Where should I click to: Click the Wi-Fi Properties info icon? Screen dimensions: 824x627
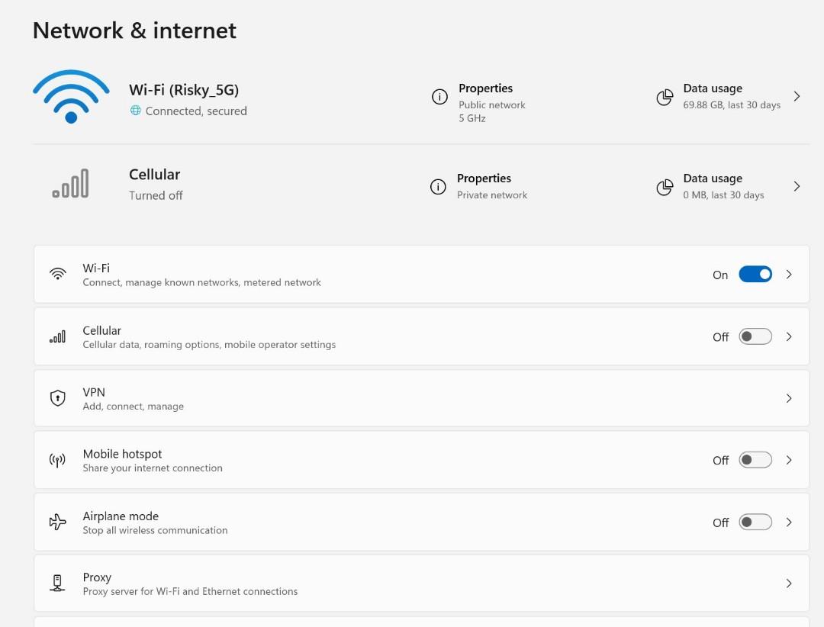(x=439, y=97)
